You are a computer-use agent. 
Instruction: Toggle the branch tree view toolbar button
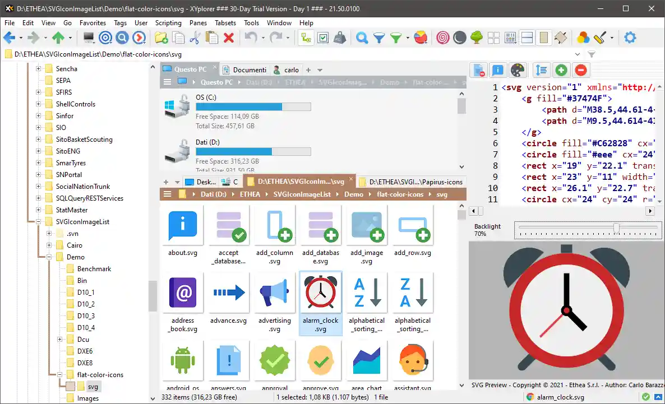pos(306,38)
